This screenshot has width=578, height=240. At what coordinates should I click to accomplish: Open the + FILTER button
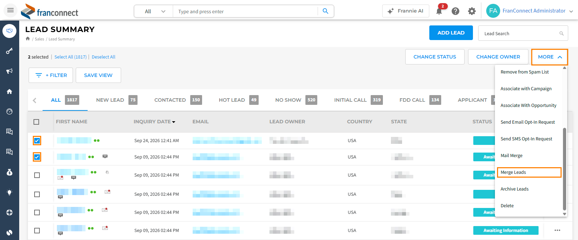point(51,75)
